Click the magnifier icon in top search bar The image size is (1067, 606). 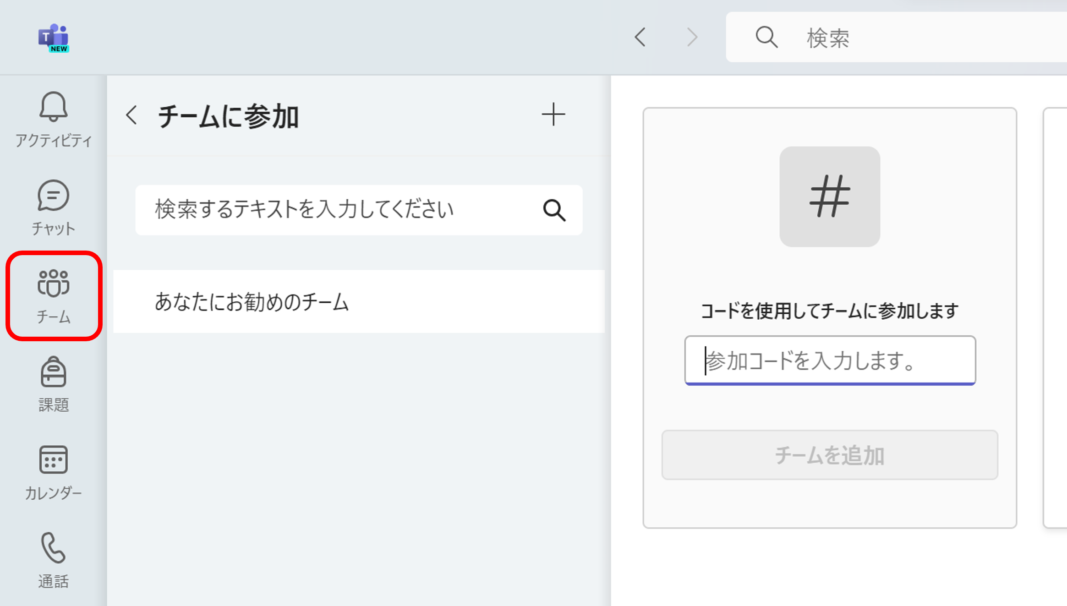(x=766, y=37)
